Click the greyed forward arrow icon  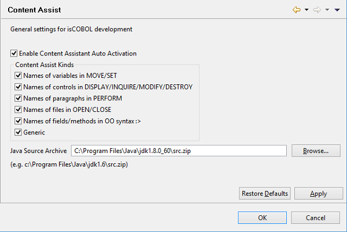coord(317,10)
